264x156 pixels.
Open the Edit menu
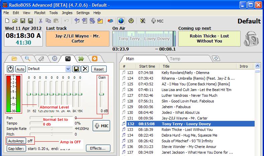tap(16, 13)
